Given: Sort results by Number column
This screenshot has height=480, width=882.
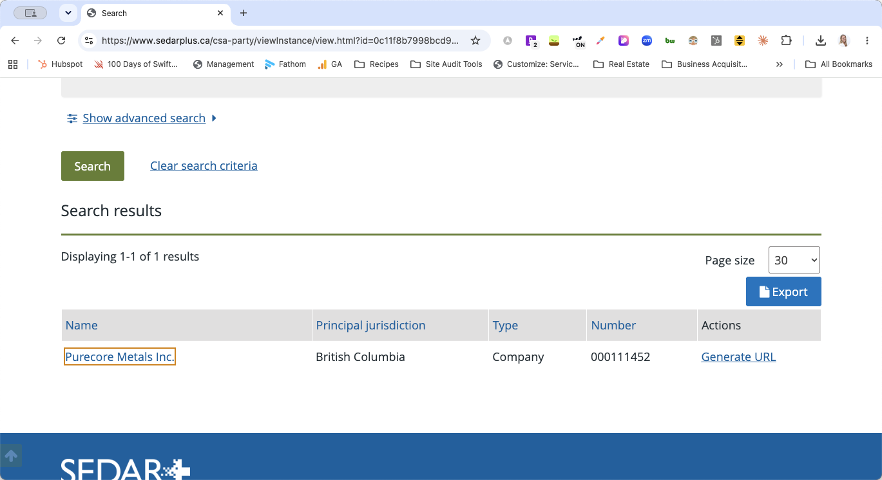Looking at the screenshot, I should tap(613, 326).
